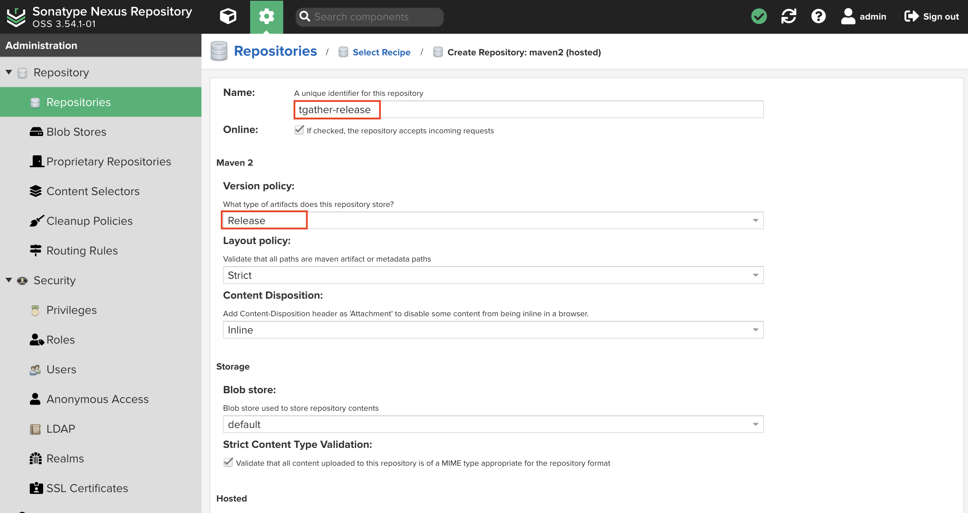Click the Search components field
Screen dimensions: 968x513
369,17
